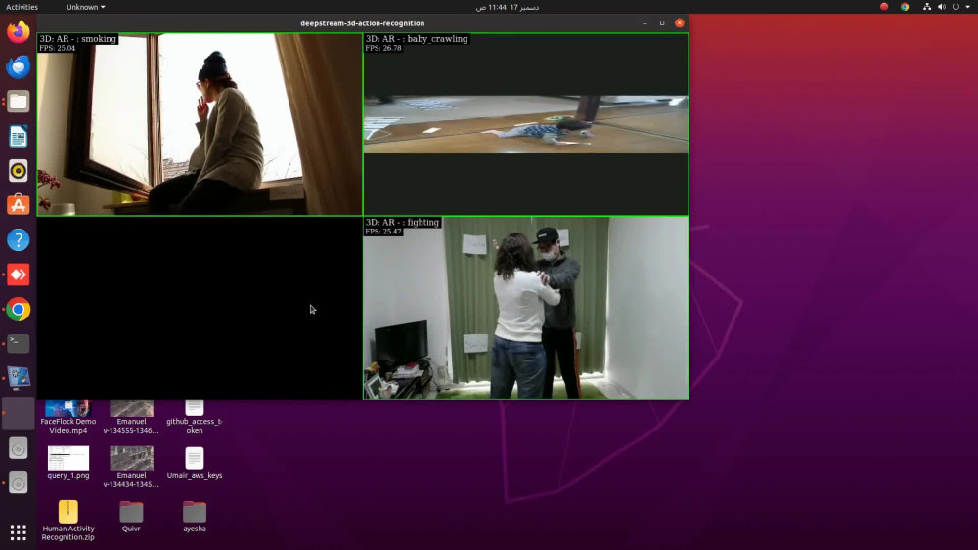
Task: Open the first disc drive icon in dock
Action: [18, 447]
